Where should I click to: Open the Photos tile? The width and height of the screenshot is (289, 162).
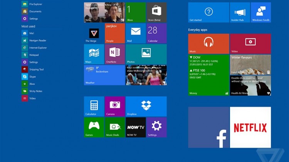(146, 54)
